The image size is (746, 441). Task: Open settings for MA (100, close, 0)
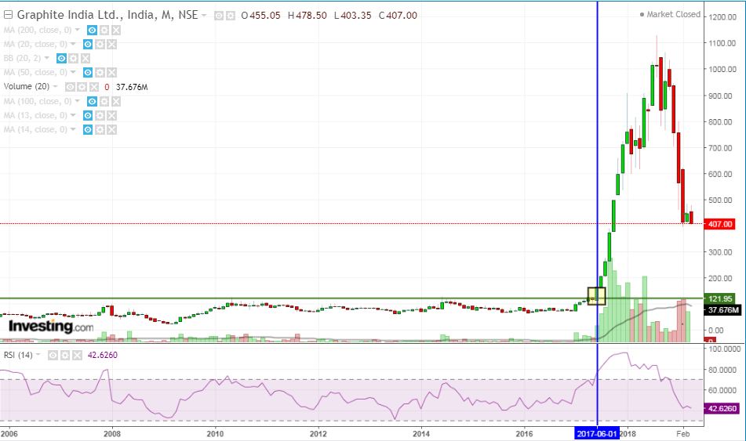pyautogui.click(x=104, y=101)
